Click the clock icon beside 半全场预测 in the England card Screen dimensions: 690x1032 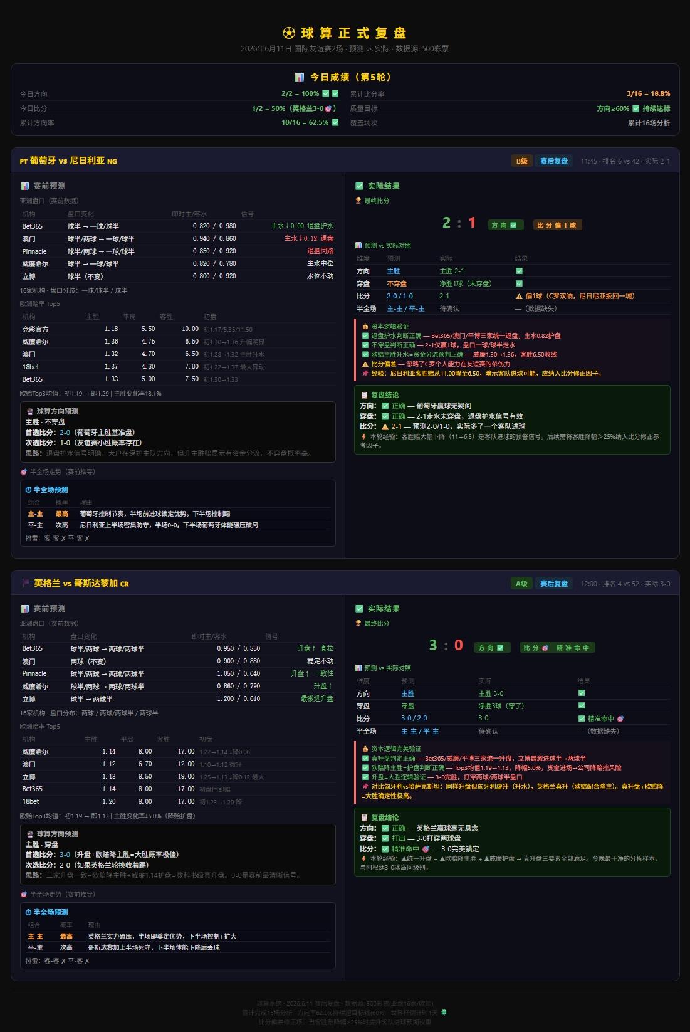pyautogui.click(x=28, y=912)
